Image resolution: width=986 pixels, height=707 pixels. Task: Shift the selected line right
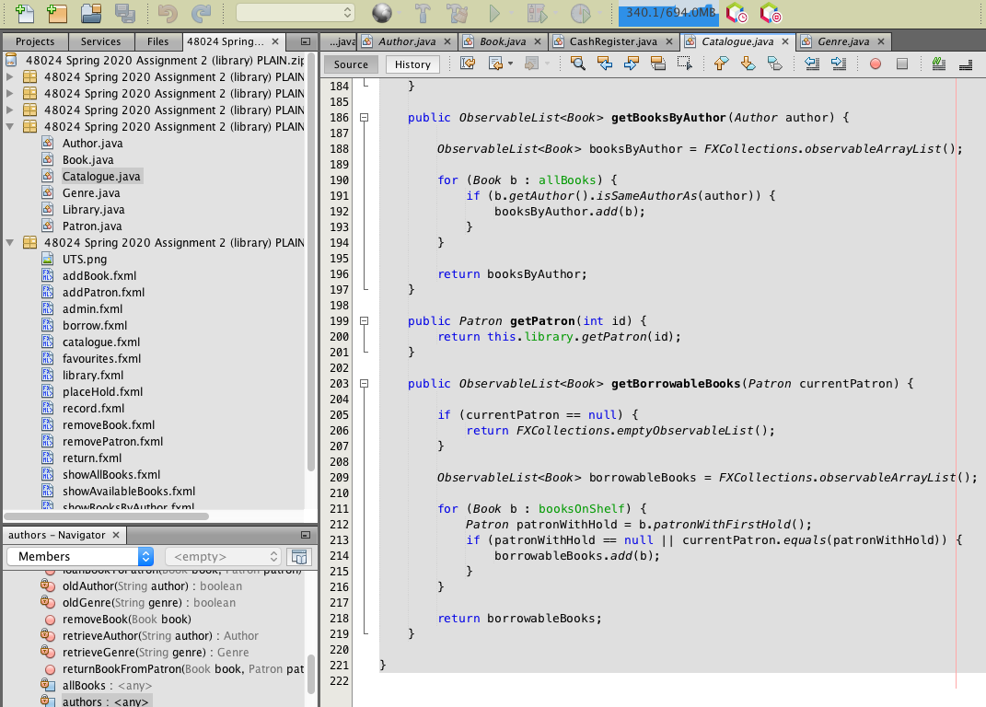coord(839,64)
